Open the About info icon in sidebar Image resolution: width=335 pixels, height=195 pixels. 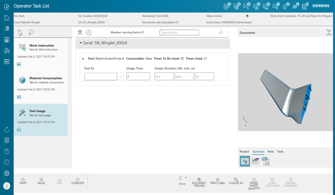(7, 162)
